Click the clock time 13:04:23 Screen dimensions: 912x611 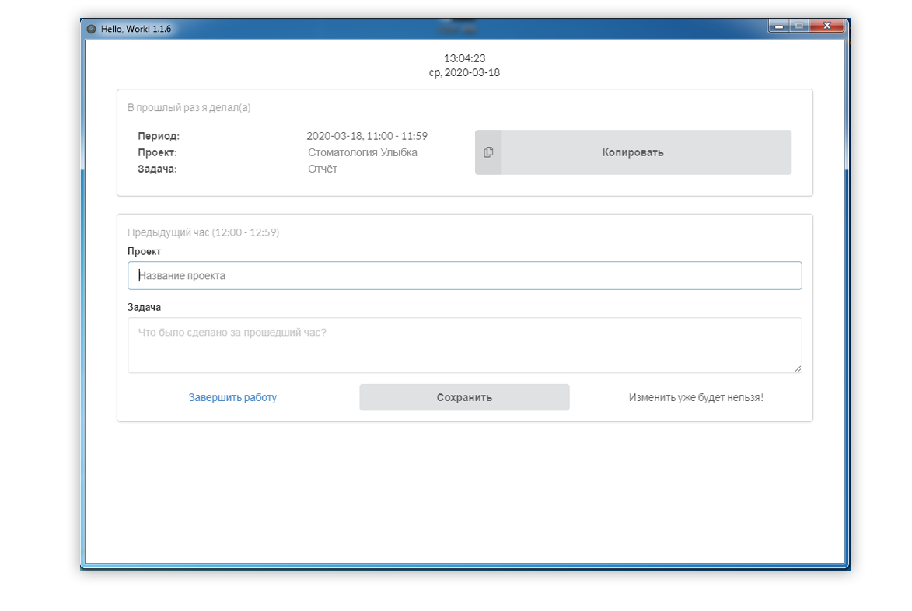(x=465, y=58)
